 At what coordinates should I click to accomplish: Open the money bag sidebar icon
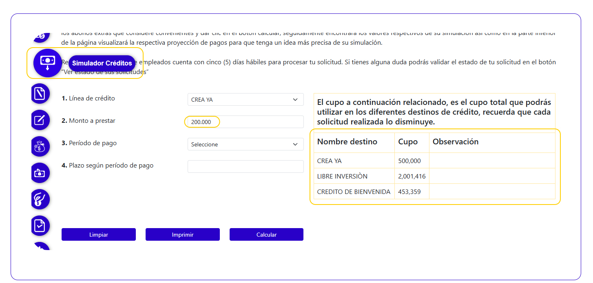point(40,146)
